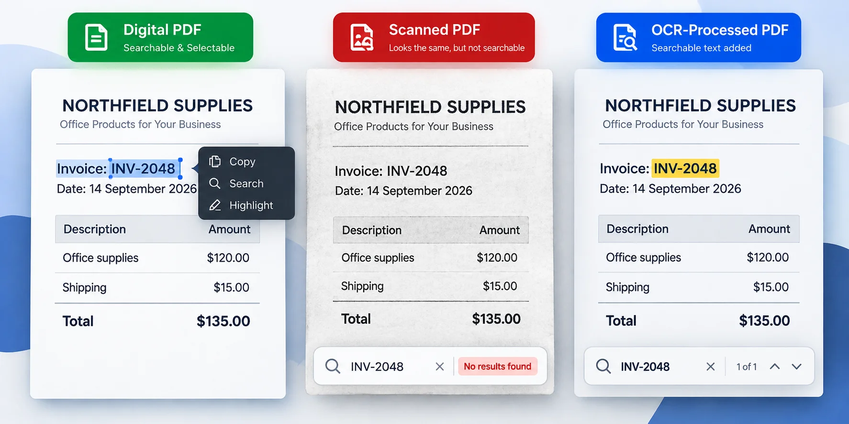Click the $135.00 total in the Digital PDF

point(223,321)
